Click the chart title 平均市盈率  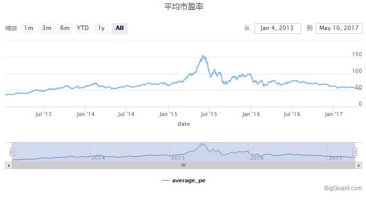[x=184, y=6]
